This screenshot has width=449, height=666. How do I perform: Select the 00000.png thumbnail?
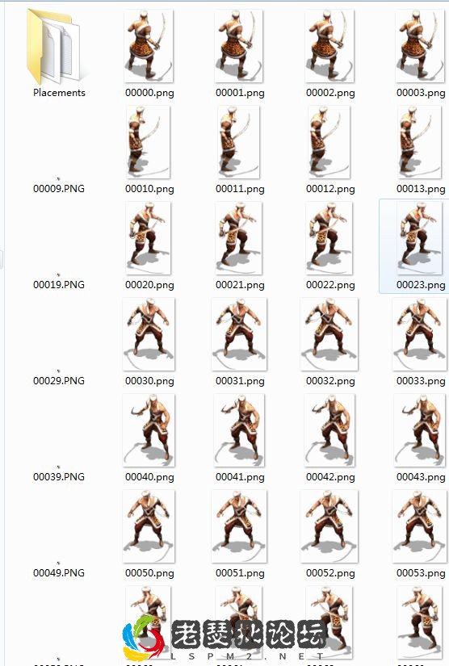[149, 46]
